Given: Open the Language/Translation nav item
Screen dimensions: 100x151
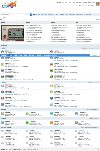Looking at the screenshot, I should click(x=50, y=55).
